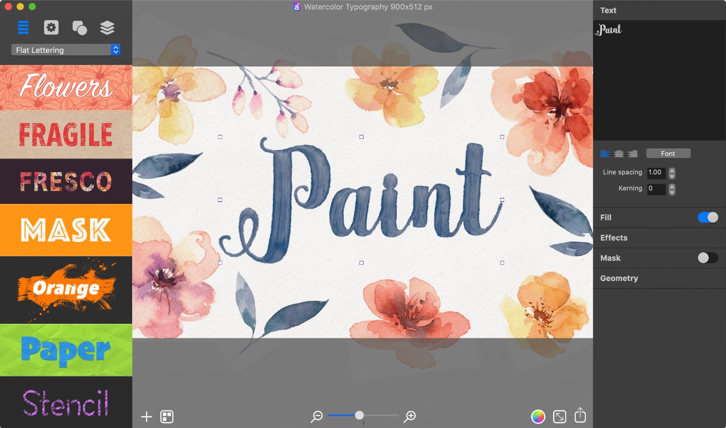Click the Line spacing stepper arrows

(671, 173)
